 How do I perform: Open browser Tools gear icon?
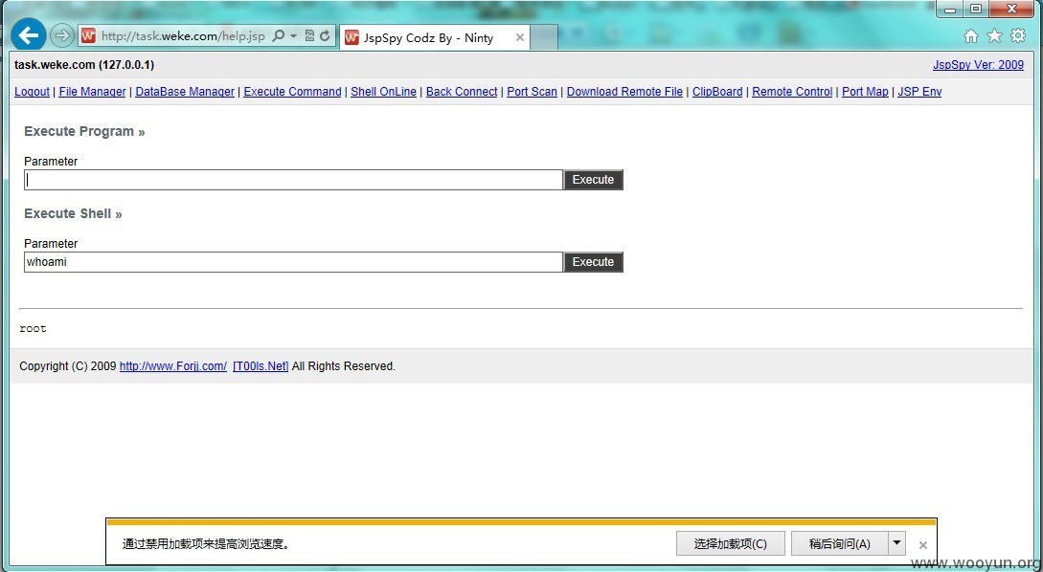(x=1018, y=36)
